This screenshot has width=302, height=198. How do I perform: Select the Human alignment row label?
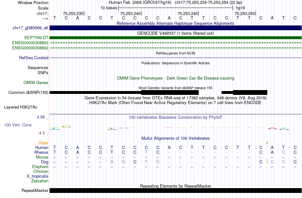point(42,148)
